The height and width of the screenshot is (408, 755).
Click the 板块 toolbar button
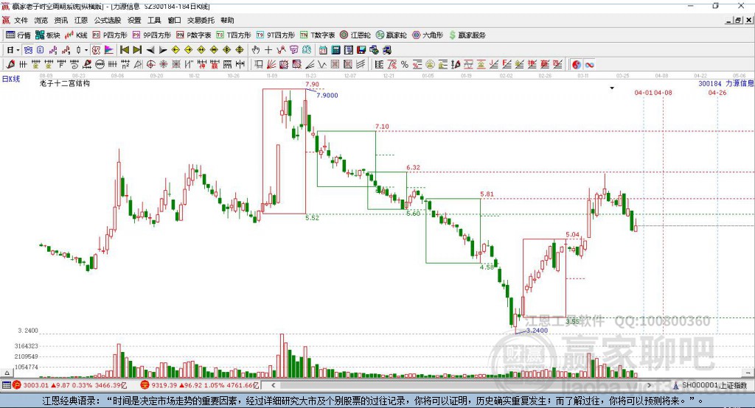48,35
